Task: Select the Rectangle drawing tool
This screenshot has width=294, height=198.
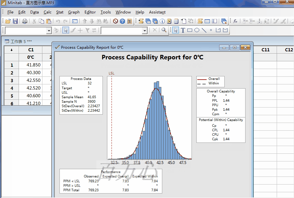Action: point(190,30)
